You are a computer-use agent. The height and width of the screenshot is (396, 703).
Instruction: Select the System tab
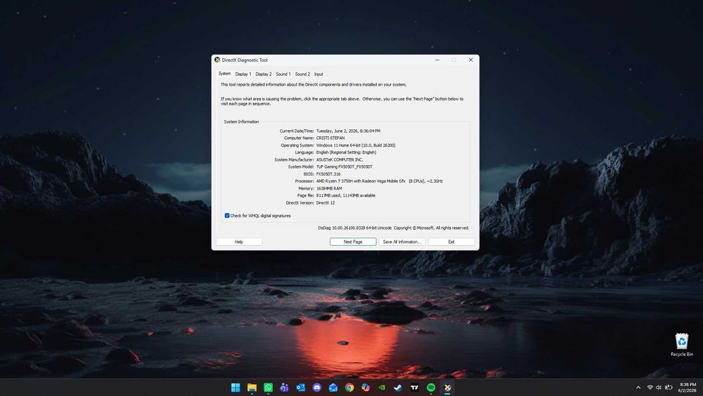pyautogui.click(x=225, y=74)
